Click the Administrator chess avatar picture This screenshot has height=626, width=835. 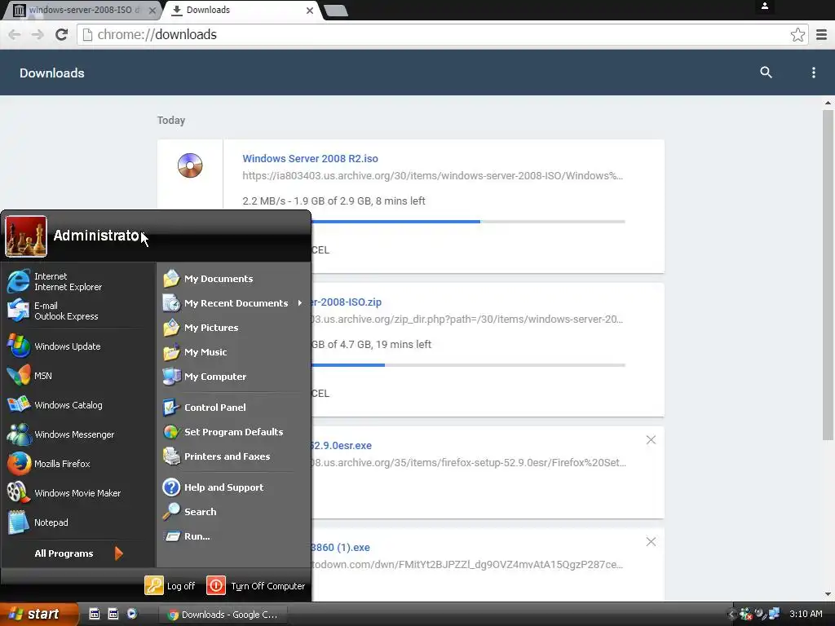tap(25, 236)
